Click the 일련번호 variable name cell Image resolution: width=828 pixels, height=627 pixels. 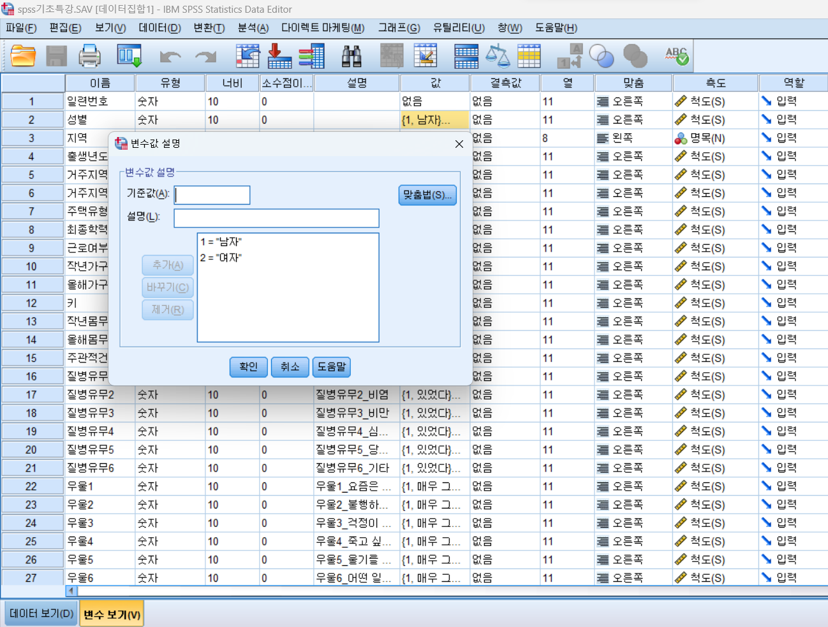click(x=100, y=101)
